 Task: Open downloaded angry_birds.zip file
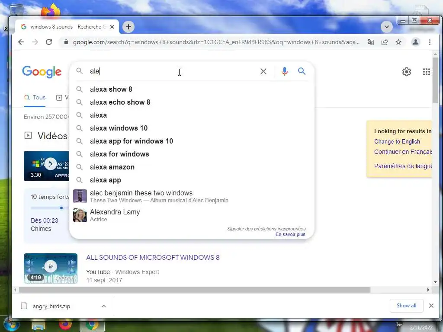pos(51,306)
